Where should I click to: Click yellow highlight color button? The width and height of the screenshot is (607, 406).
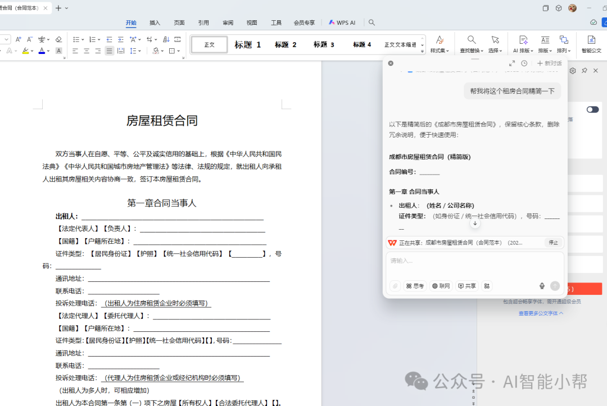coord(25,51)
